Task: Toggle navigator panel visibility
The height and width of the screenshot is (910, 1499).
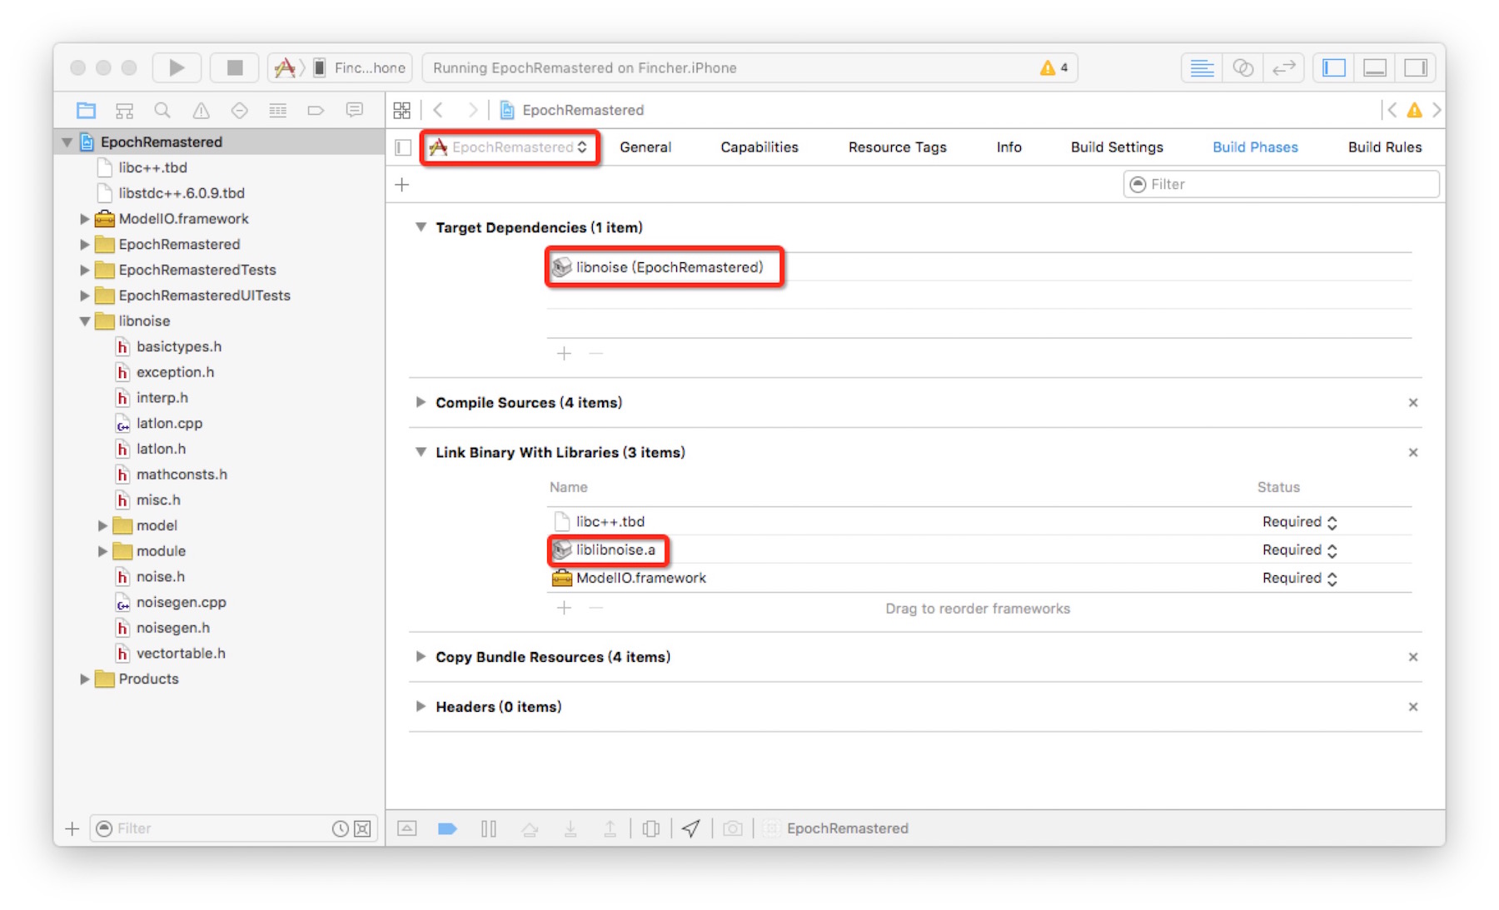Action: tap(1334, 67)
